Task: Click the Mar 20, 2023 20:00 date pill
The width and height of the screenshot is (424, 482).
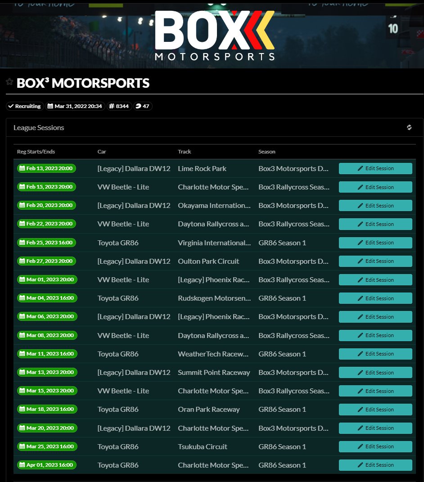Action: point(47,428)
